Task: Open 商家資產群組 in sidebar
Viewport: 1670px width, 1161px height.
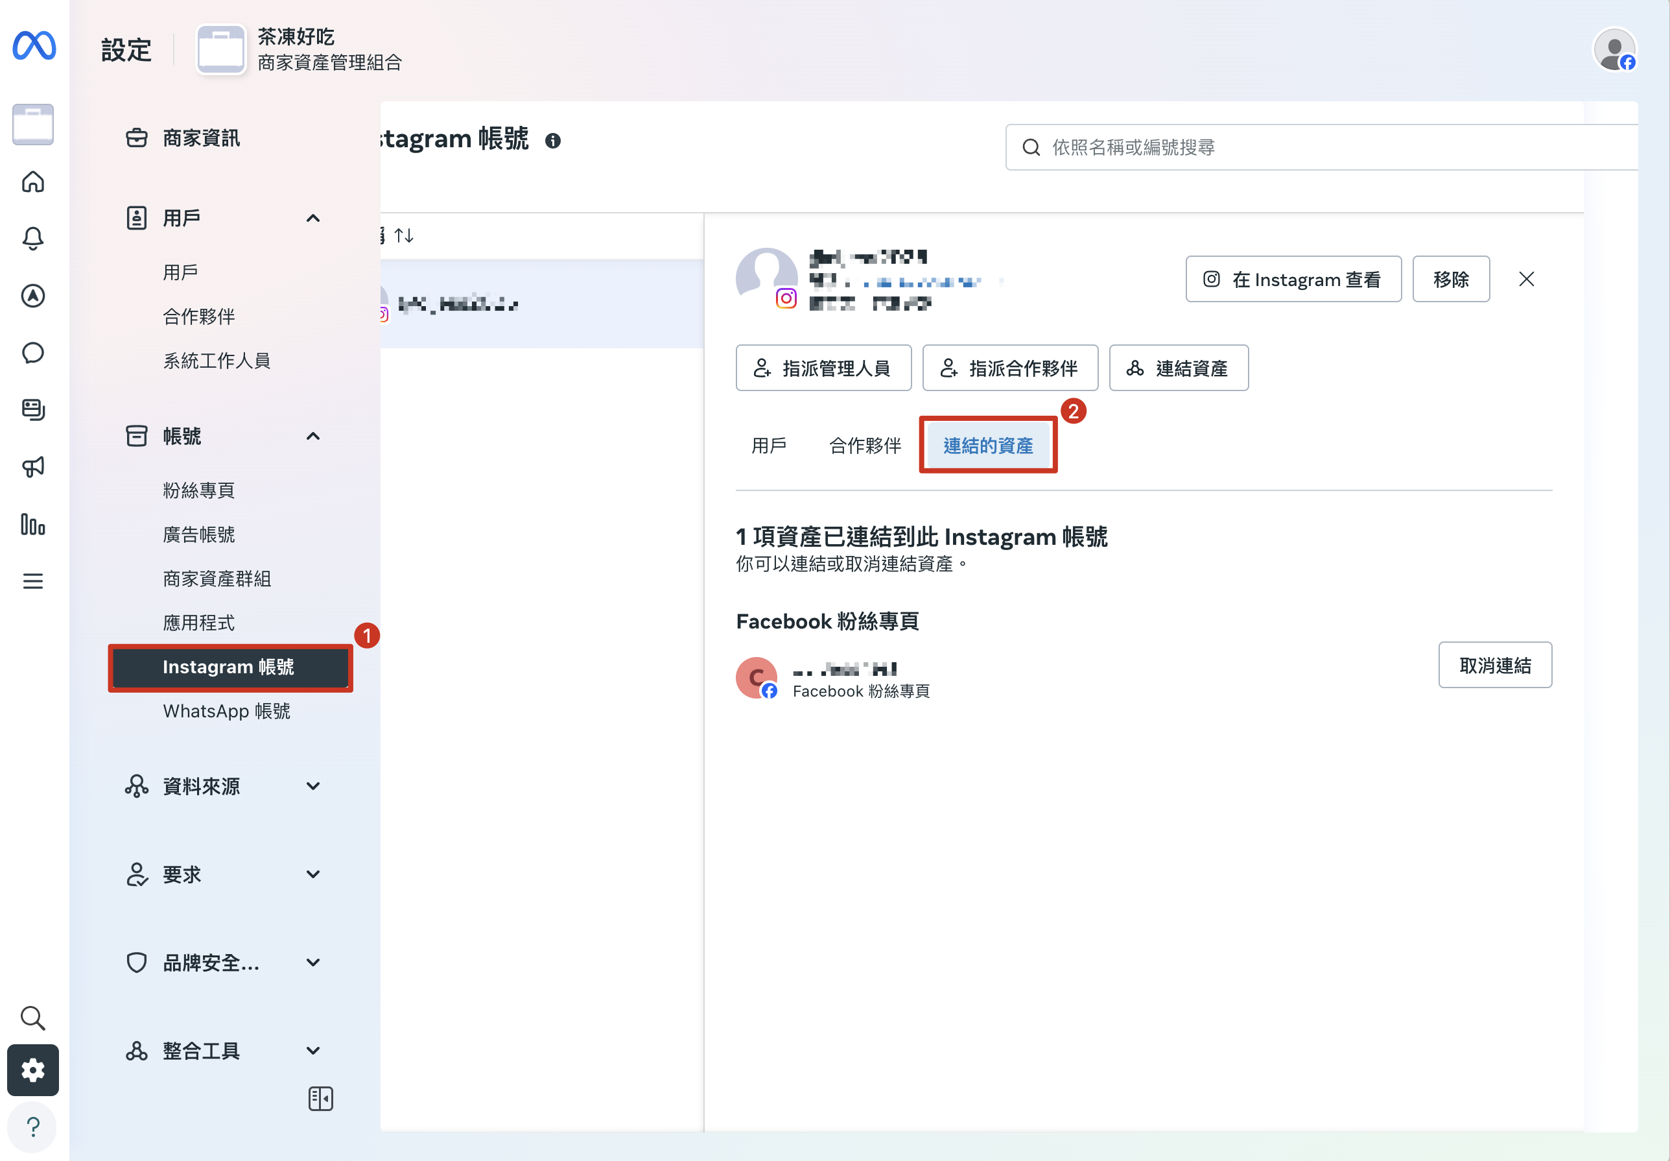Action: 217,579
